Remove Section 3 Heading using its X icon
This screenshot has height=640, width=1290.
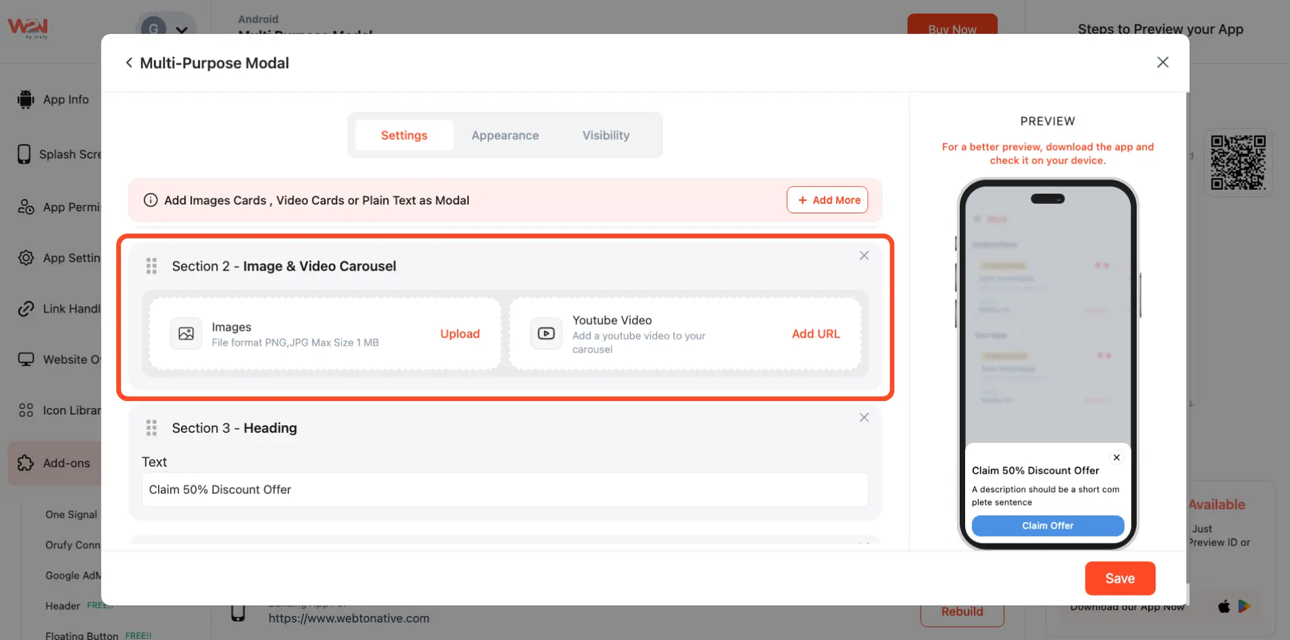click(864, 418)
